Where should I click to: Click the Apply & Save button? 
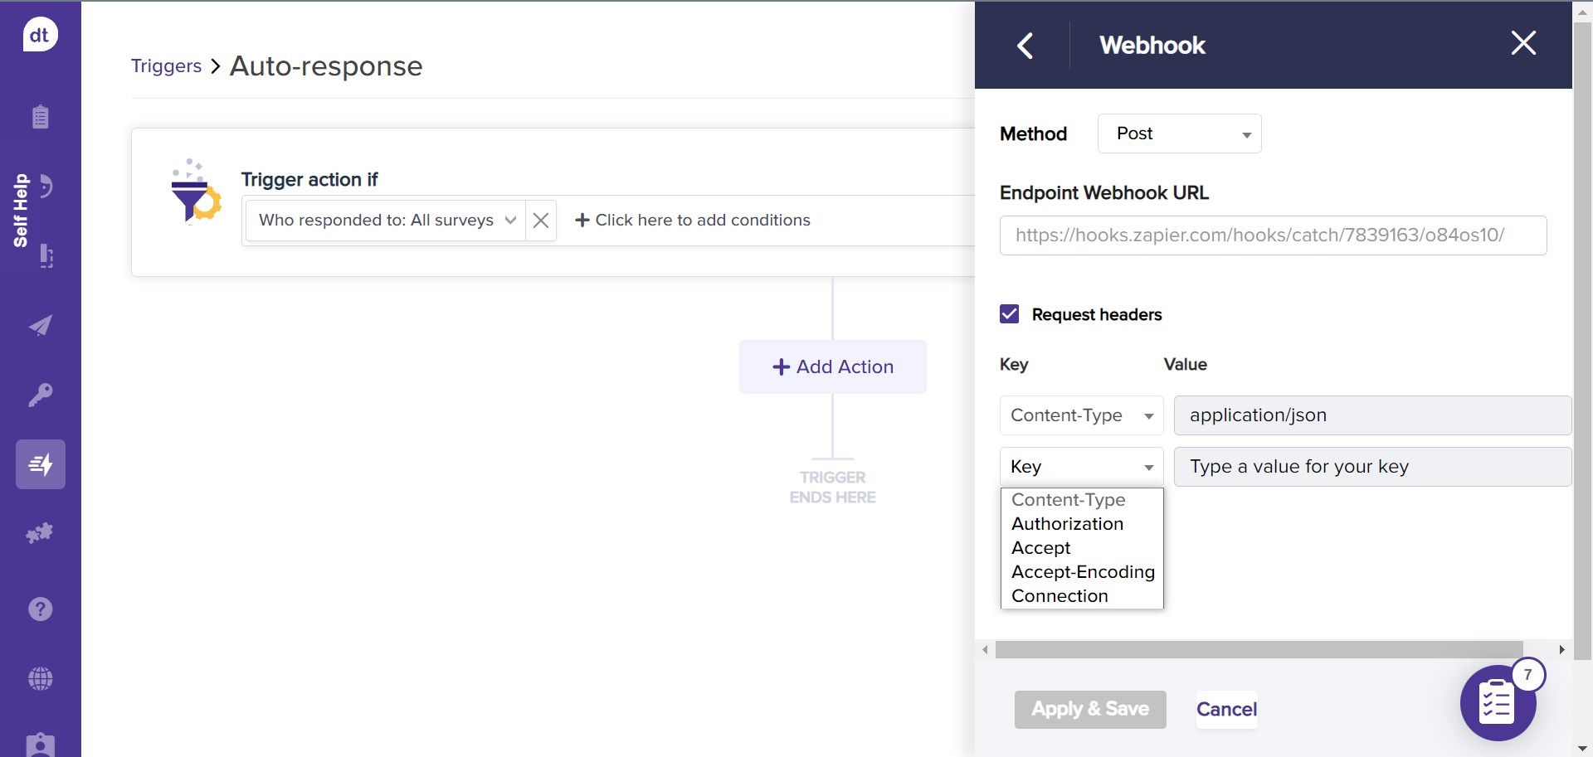[1089, 710]
